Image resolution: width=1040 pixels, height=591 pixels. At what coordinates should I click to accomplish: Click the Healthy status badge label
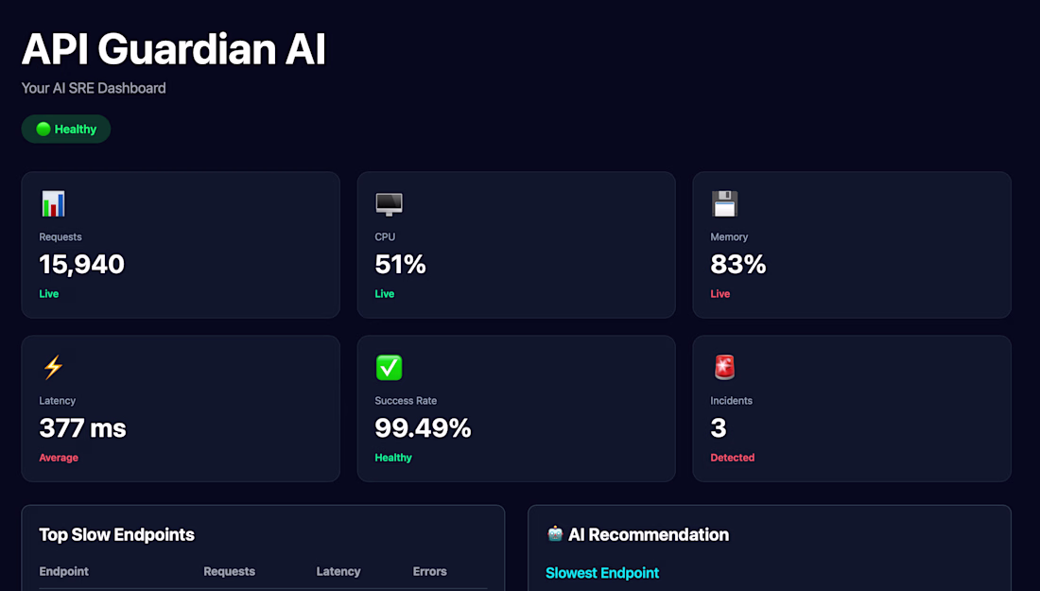75,130
